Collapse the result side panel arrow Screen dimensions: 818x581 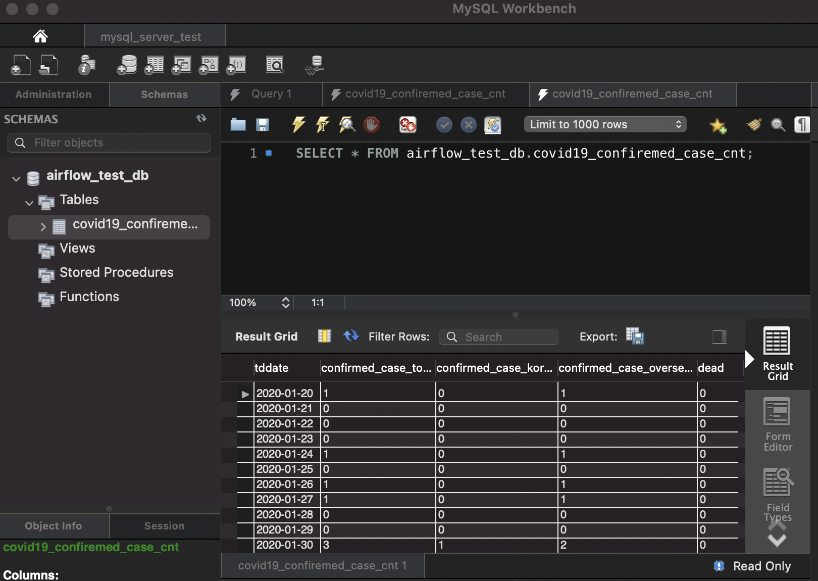(750, 359)
